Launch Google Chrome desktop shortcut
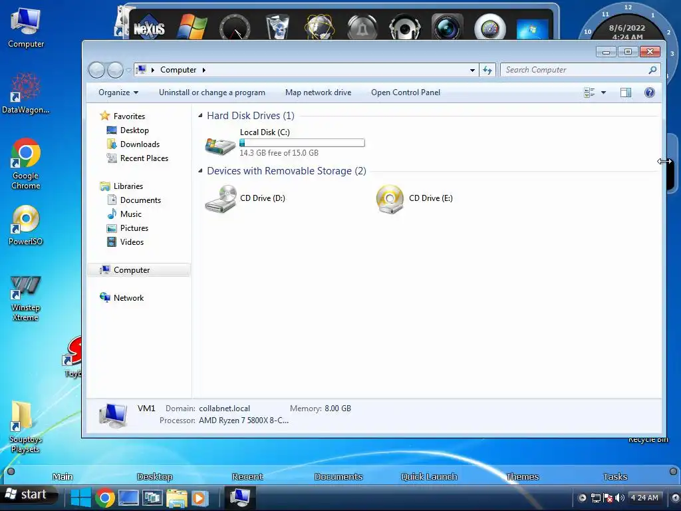The height and width of the screenshot is (511, 681). tap(26, 164)
